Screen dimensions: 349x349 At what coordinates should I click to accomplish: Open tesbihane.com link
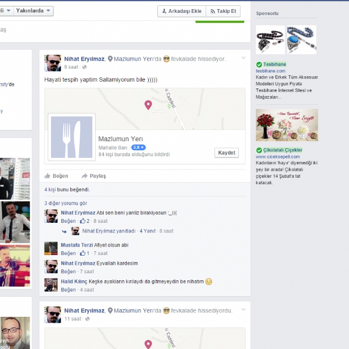[271, 71]
